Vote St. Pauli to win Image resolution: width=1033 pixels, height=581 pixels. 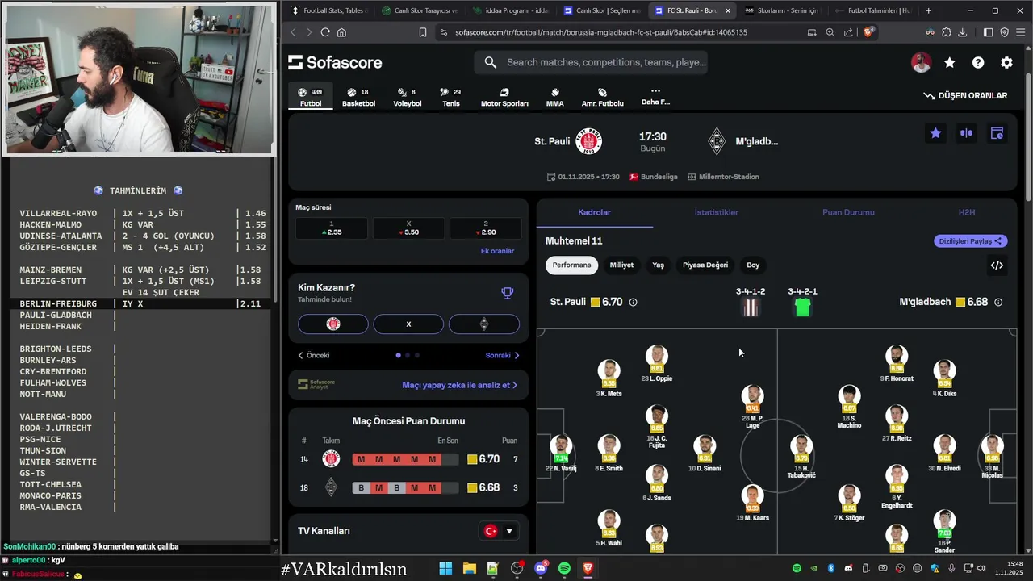[x=333, y=324]
